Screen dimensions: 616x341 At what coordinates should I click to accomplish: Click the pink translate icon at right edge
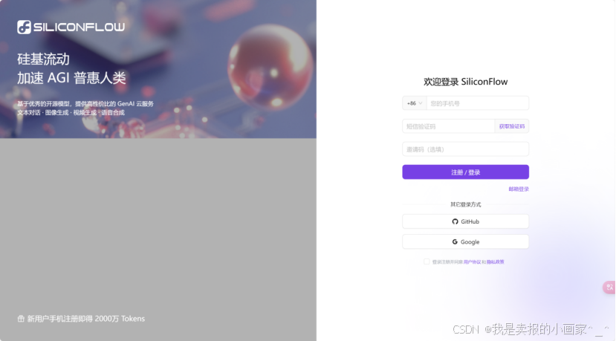(x=610, y=288)
